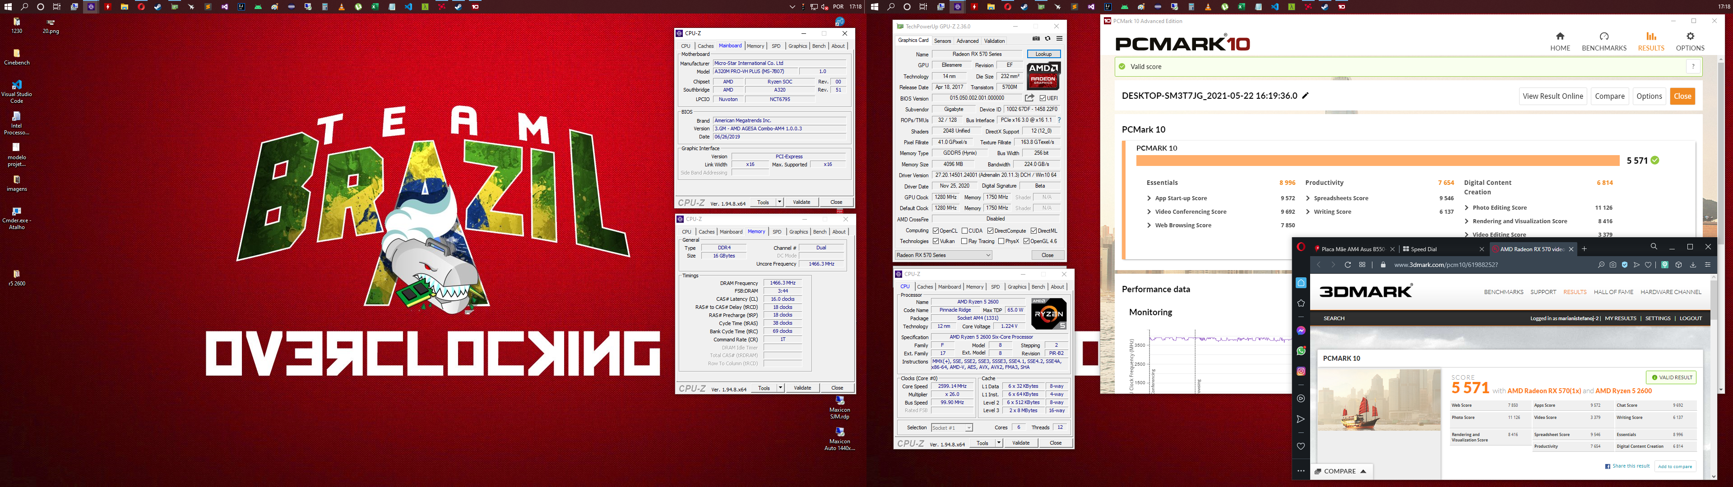This screenshot has width=1733, height=487.
Task: Reload the 3DMark page in Opera
Action: tap(1348, 265)
